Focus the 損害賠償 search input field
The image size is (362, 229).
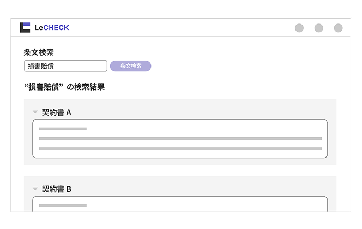tap(65, 66)
